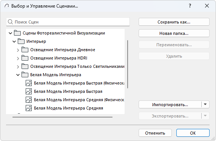This screenshot has height=141, width=216.
Task: Expand Освещение Интерьера Только Светильниками folder
Action: [18, 67]
